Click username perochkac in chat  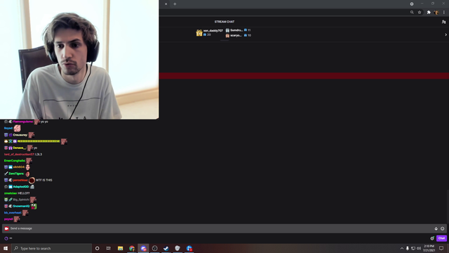(20, 180)
